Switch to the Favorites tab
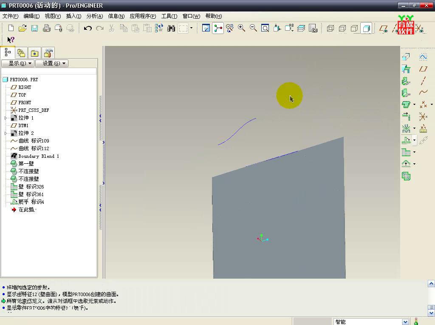Screen dimensions: 435x325 point(34,53)
